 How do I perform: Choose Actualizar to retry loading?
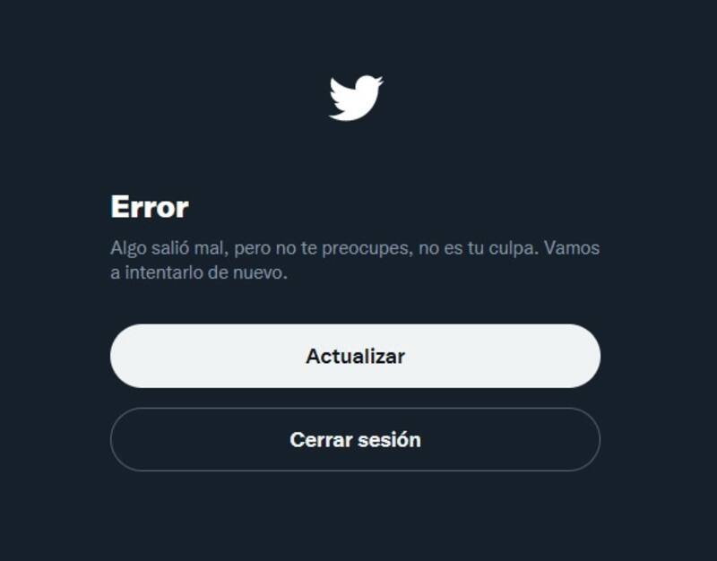click(x=355, y=356)
